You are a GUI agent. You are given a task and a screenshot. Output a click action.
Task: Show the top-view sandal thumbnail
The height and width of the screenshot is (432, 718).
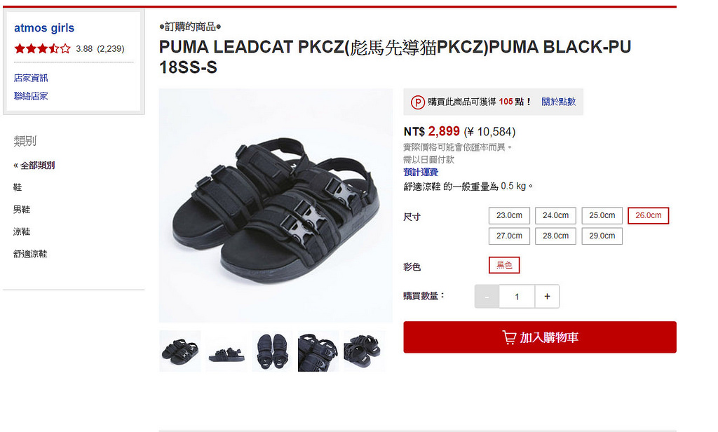(272, 351)
